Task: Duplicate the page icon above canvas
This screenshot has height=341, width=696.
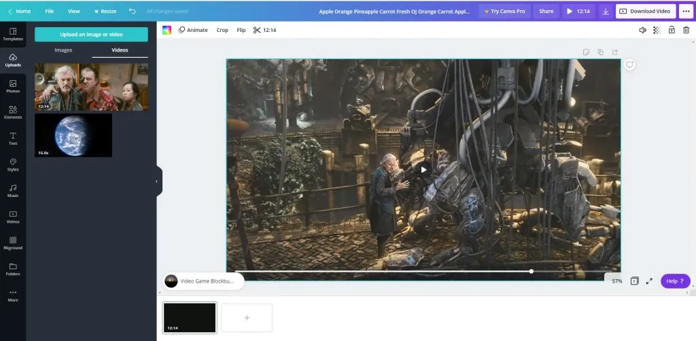Action: tap(601, 52)
